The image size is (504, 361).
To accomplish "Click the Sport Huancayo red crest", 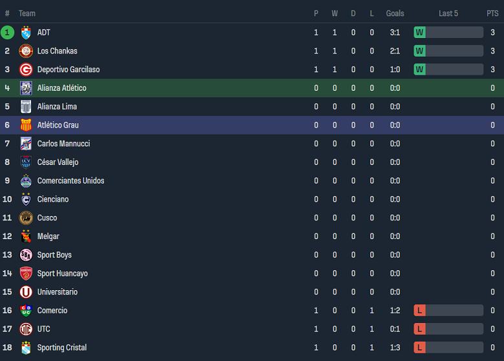I will click(26, 273).
